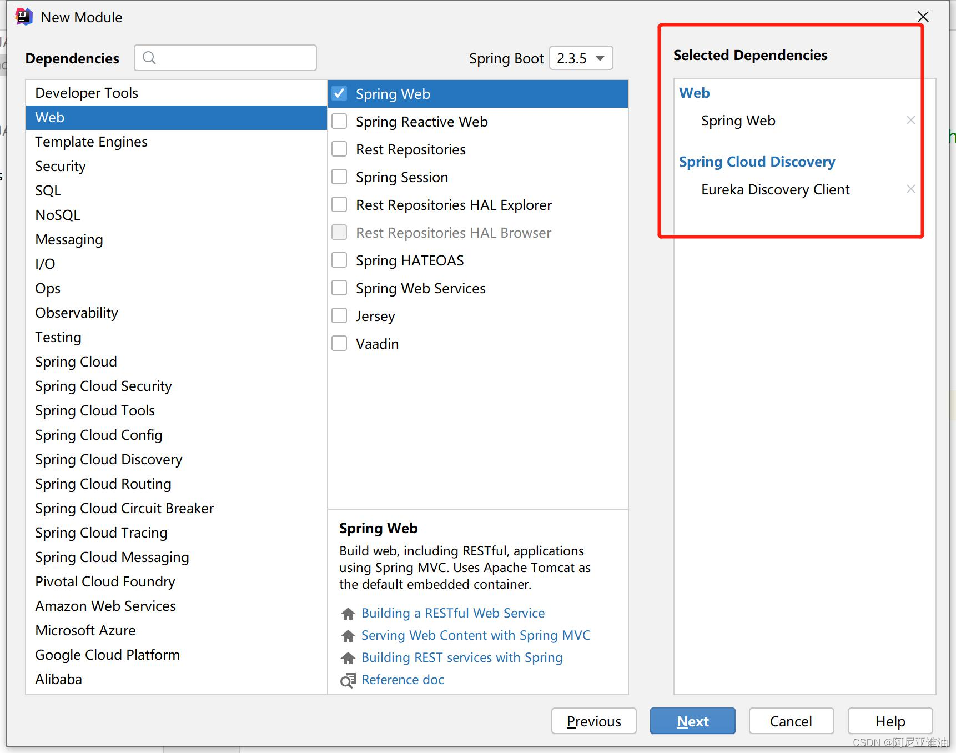
Task: Cancel the New Module wizard
Action: (x=791, y=721)
